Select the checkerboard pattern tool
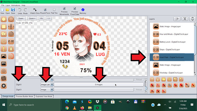Viewport: 197px width, 111px height. point(4,78)
